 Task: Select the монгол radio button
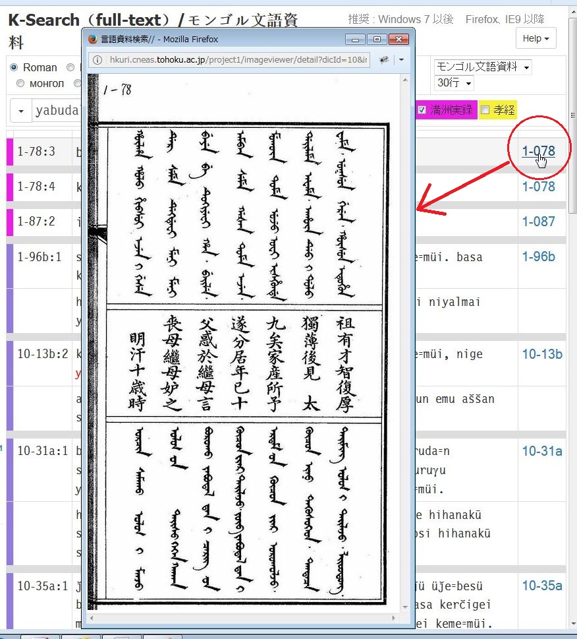tap(20, 83)
